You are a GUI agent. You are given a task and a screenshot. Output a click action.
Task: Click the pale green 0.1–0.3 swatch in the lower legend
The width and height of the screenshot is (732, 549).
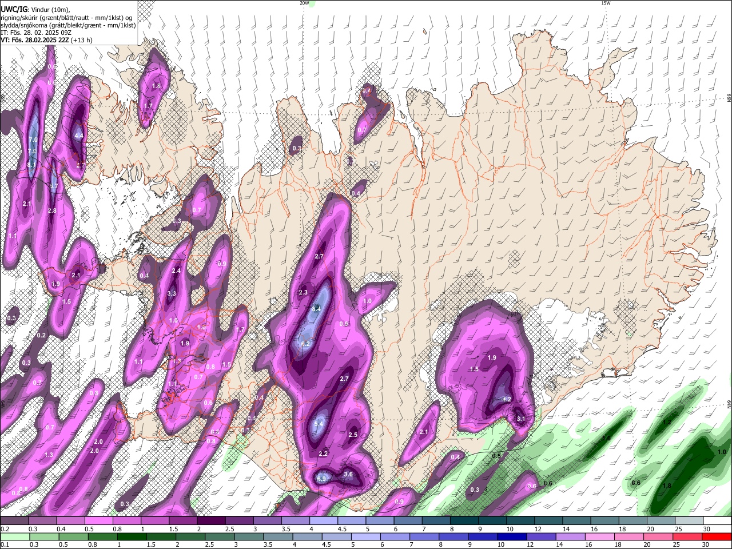(14, 536)
